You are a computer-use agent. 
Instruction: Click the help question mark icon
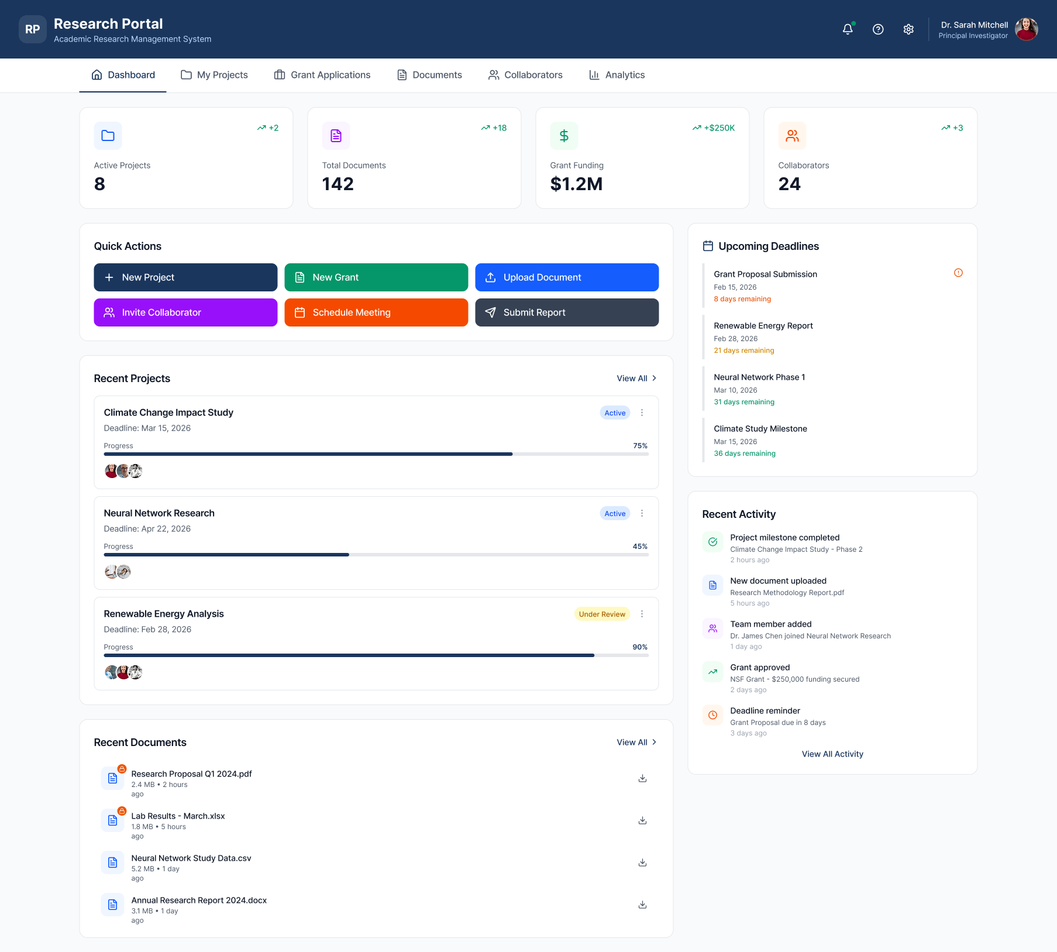[x=877, y=29]
